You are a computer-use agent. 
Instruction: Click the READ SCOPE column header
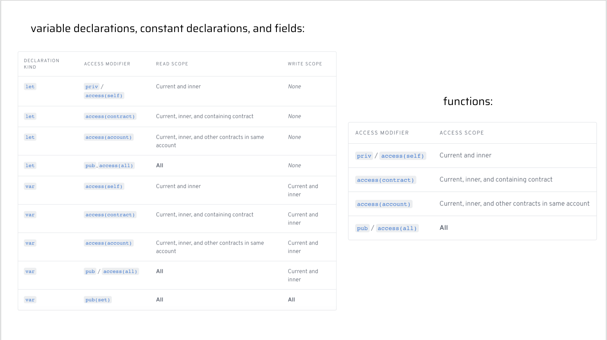[172, 64]
